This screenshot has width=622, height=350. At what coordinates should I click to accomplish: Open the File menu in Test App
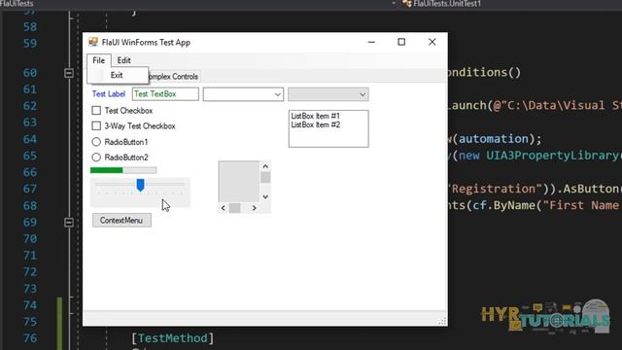99,60
